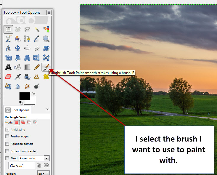217x175 pixels.
Task: Select the Ellipse Select tool
Action: 17,29
